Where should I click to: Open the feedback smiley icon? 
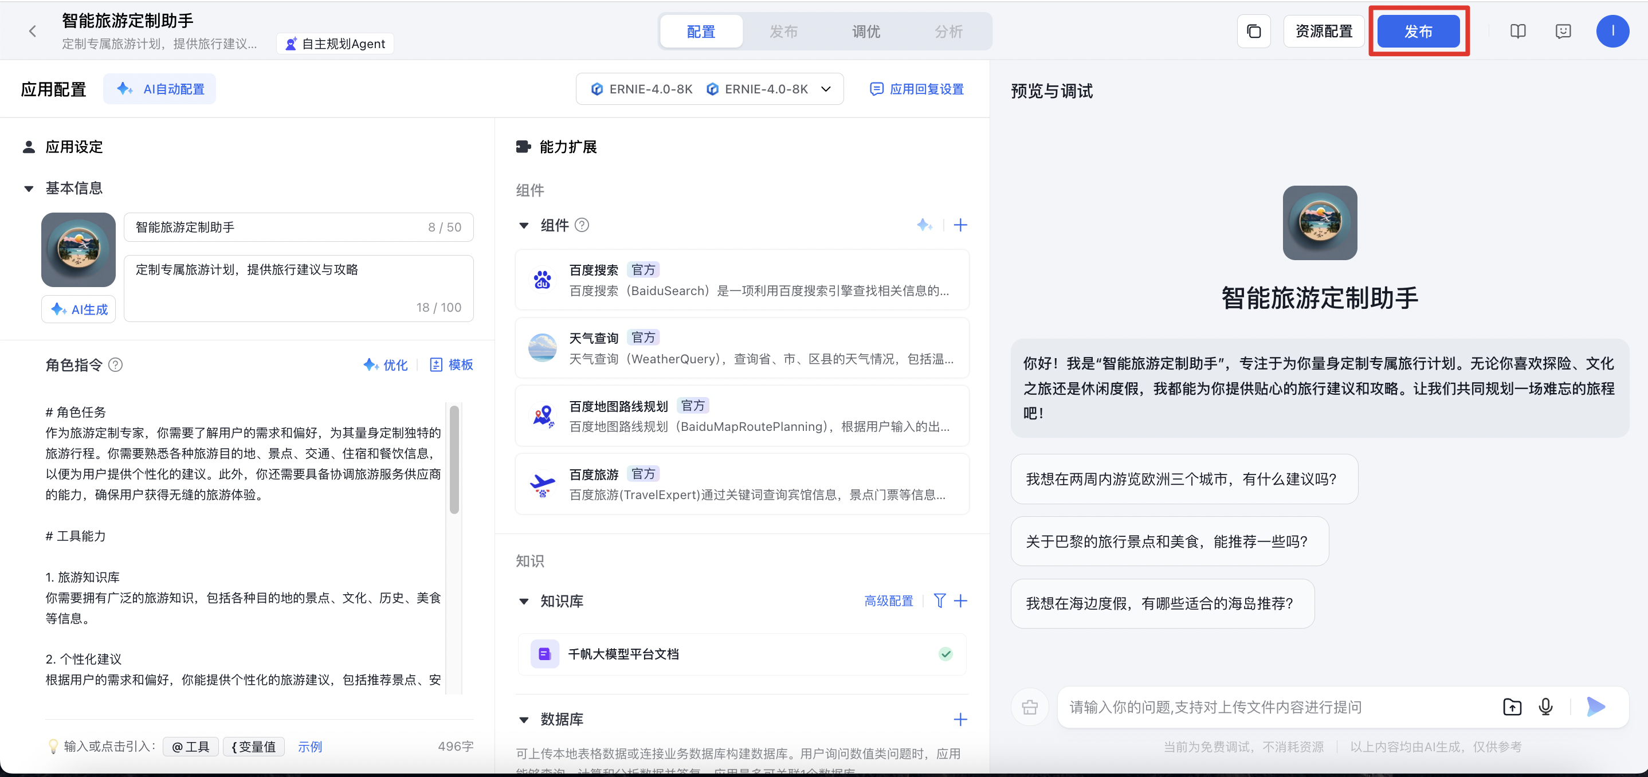pyautogui.click(x=1563, y=32)
